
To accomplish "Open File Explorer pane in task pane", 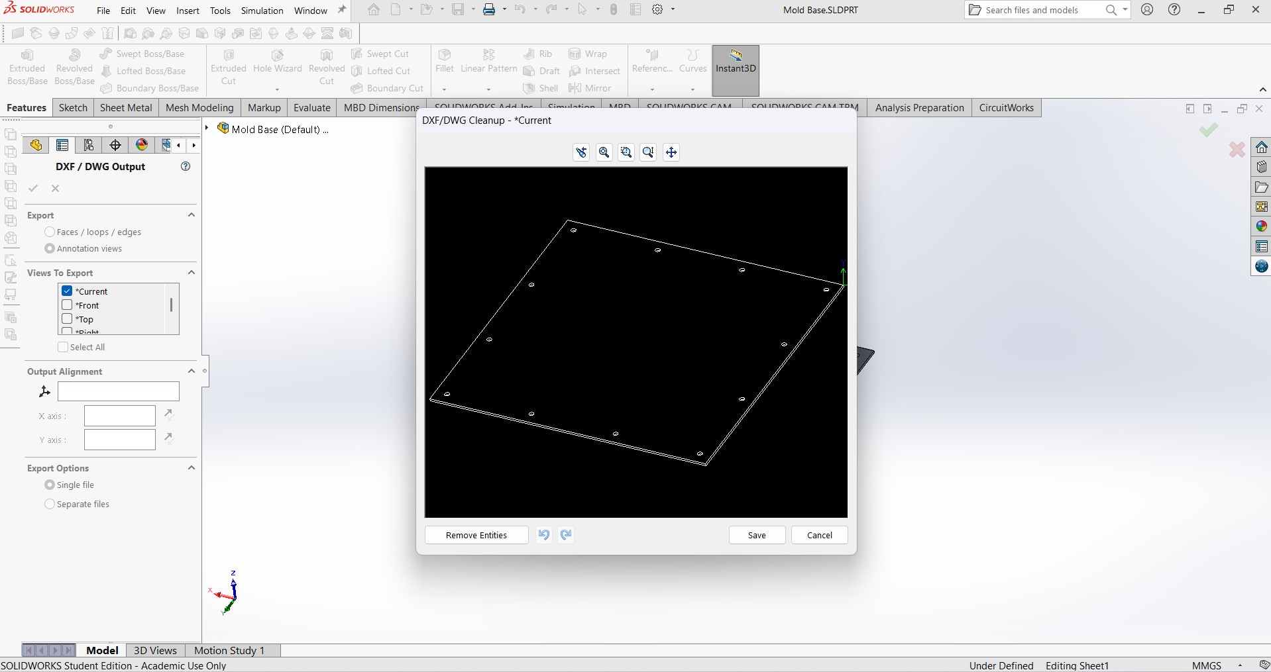I will tap(1262, 187).
